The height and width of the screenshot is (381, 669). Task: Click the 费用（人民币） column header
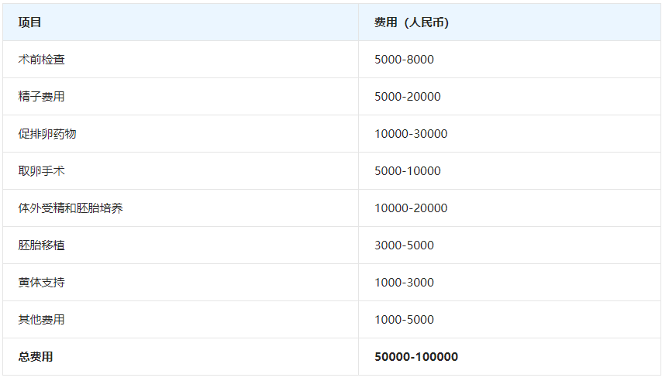click(411, 22)
